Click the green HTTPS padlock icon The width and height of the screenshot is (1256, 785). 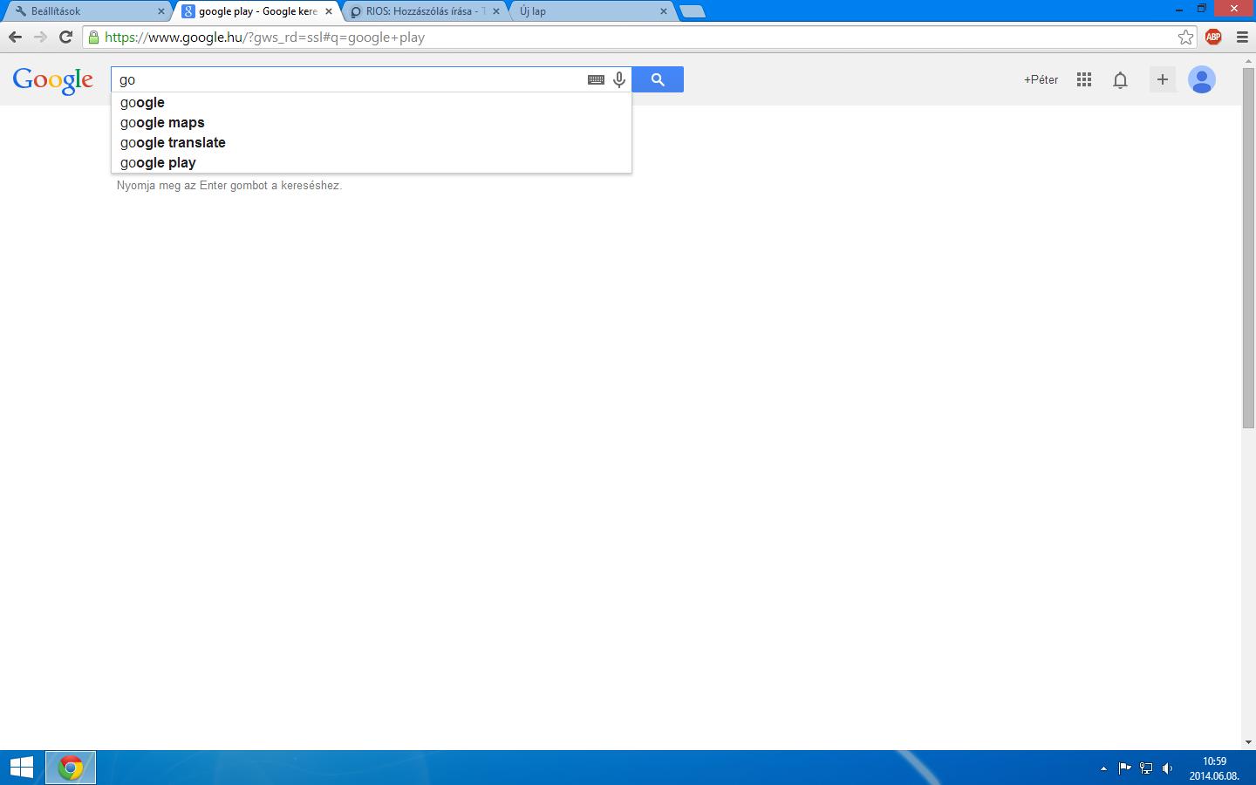(x=94, y=38)
